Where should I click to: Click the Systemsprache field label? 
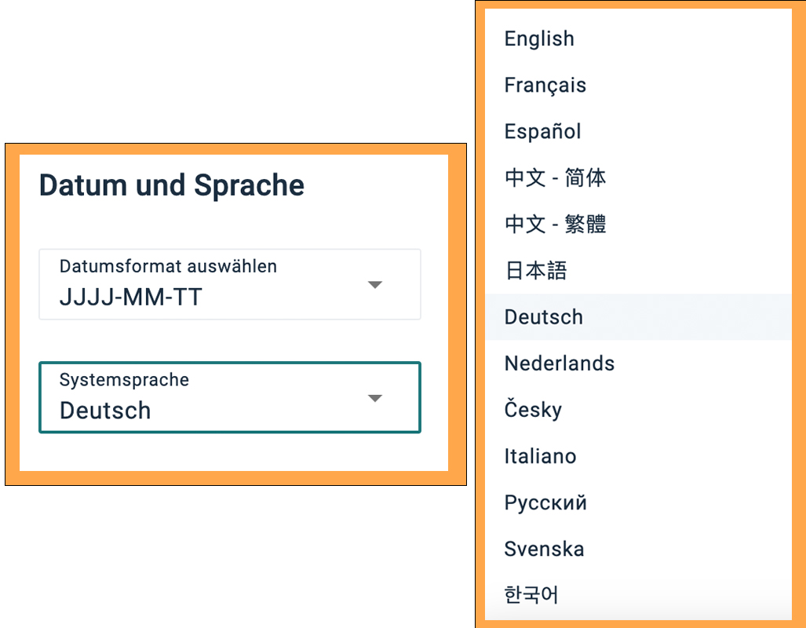pos(124,380)
